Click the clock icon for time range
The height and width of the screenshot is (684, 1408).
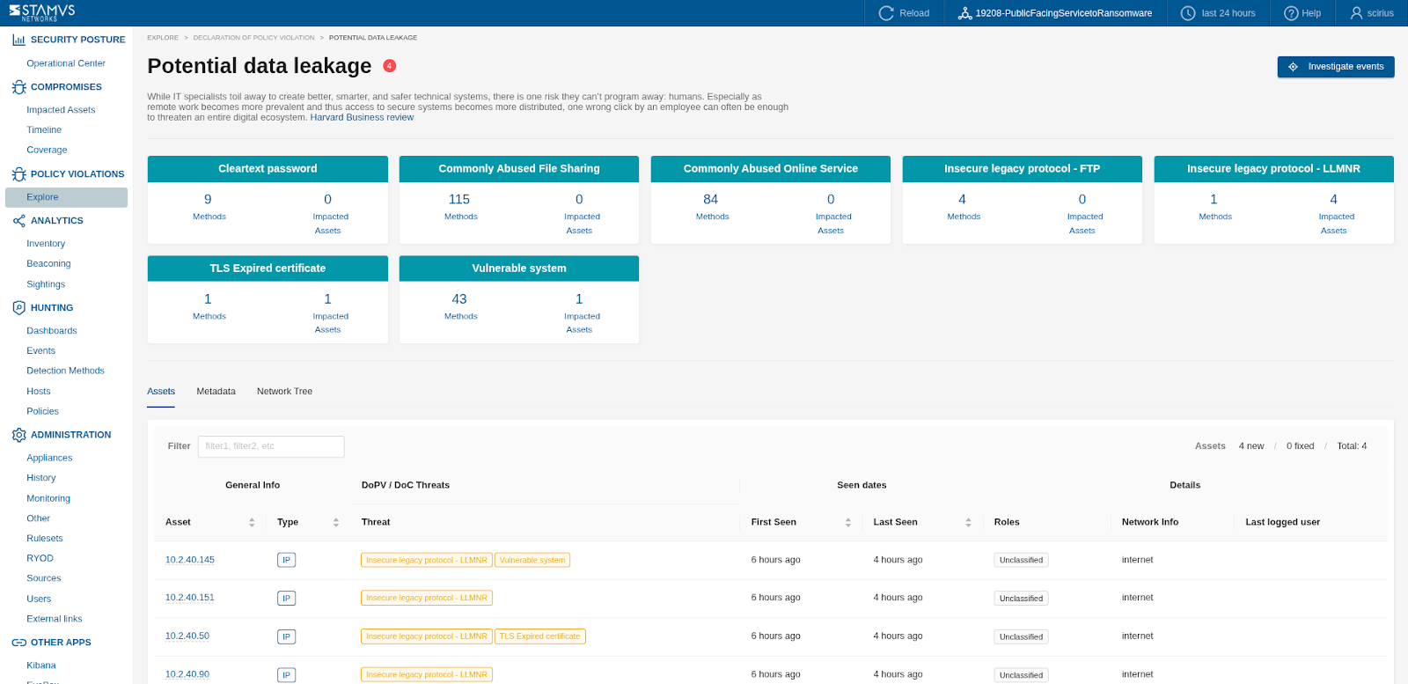point(1188,13)
